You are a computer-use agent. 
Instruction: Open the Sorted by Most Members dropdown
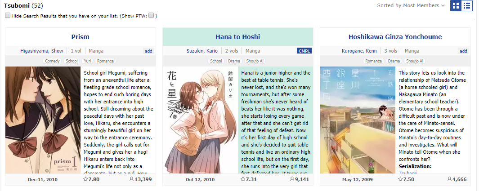click(411, 5)
